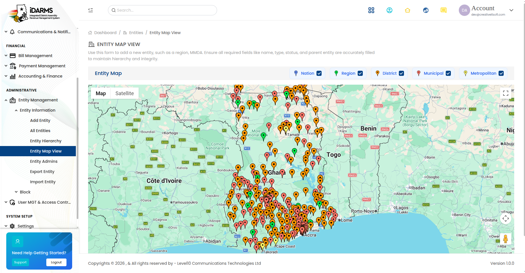Viewport: 525px width, 273px height.
Task: Toggle the Municipal checkbox
Action: pos(448,73)
